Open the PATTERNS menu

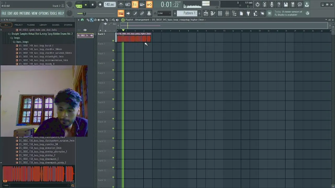click(25, 13)
